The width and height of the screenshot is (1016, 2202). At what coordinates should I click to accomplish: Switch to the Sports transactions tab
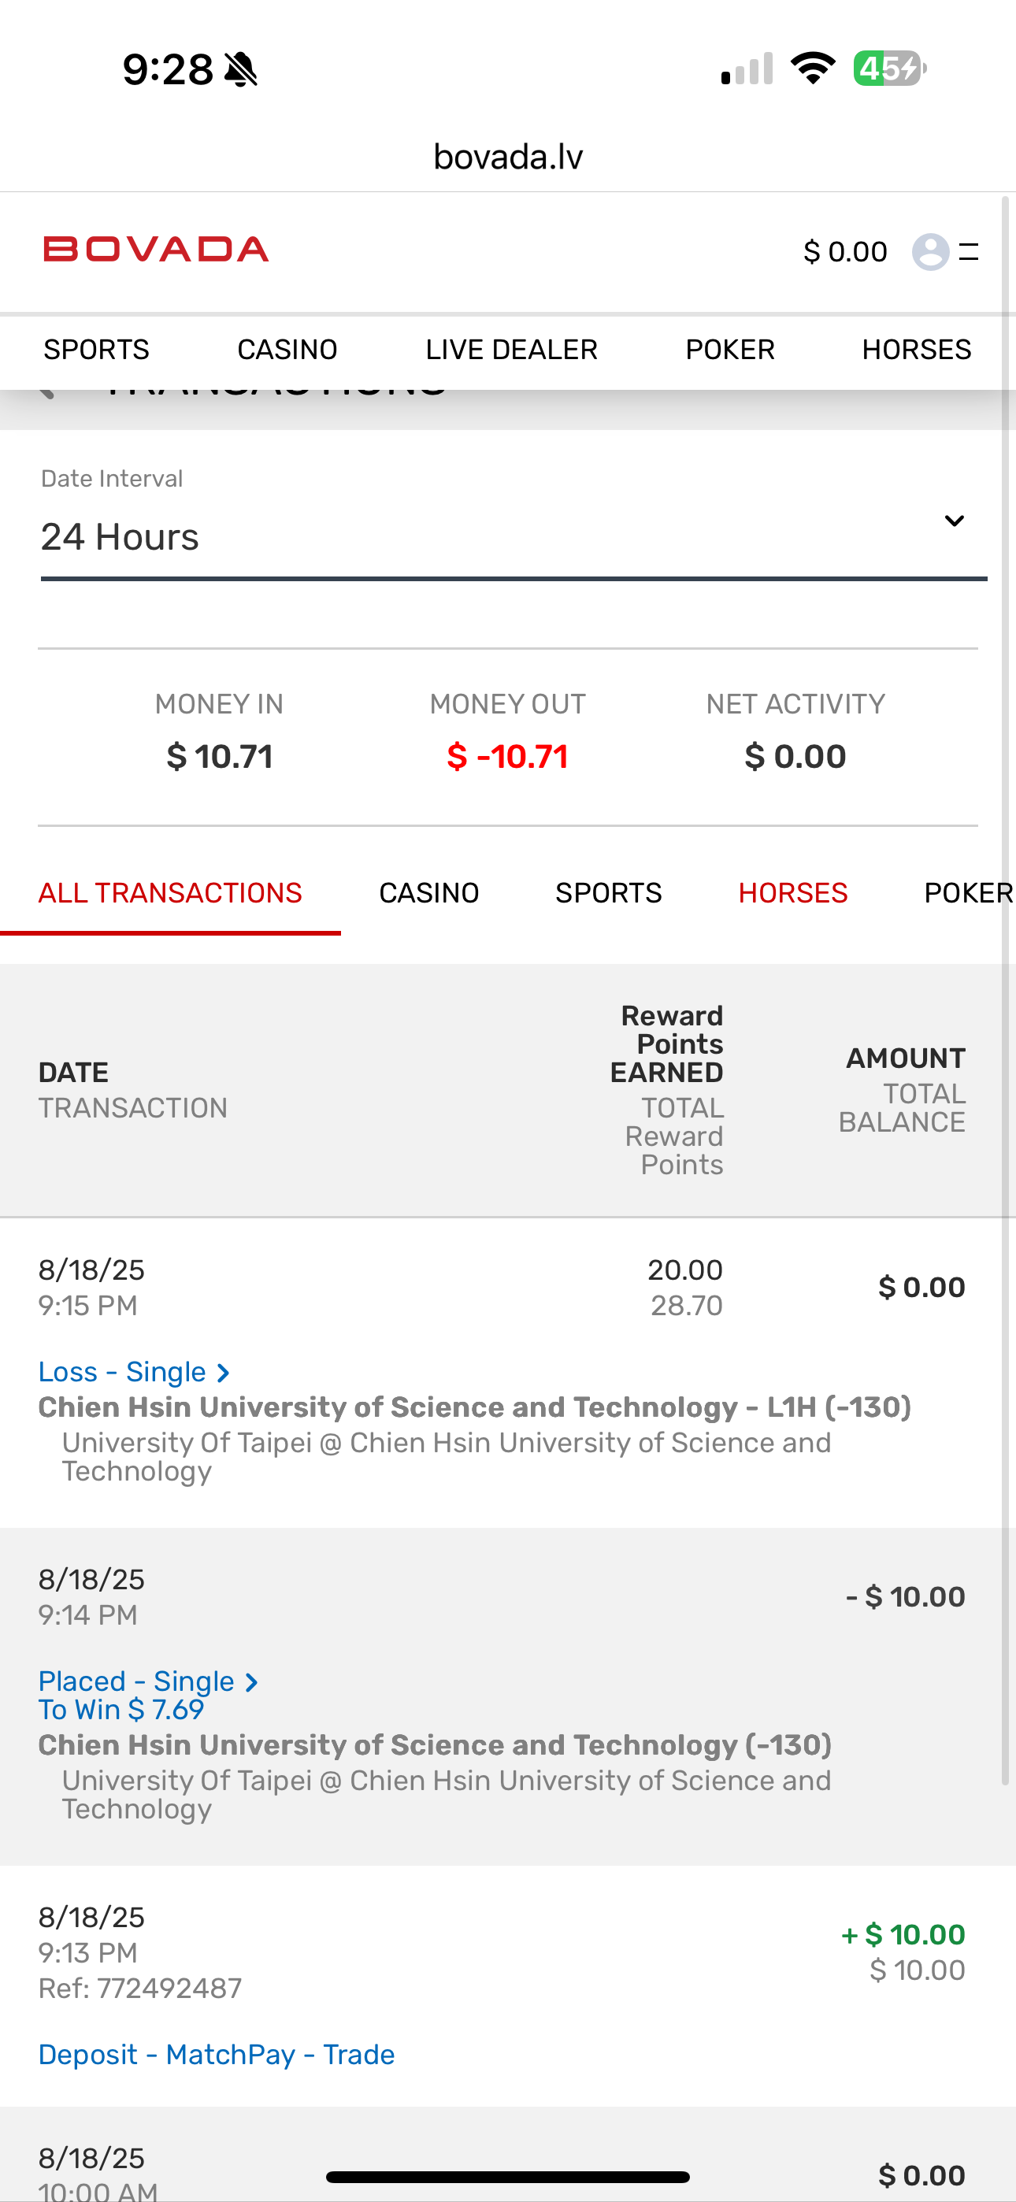(x=608, y=893)
